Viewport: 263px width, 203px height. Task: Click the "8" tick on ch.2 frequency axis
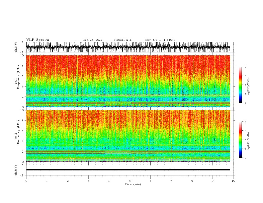pyautogui.click(x=23, y=121)
